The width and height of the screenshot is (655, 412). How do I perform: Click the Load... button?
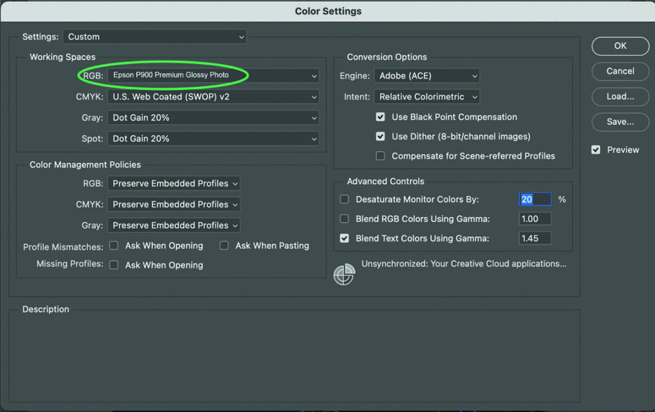pyautogui.click(x=620, y=97)
